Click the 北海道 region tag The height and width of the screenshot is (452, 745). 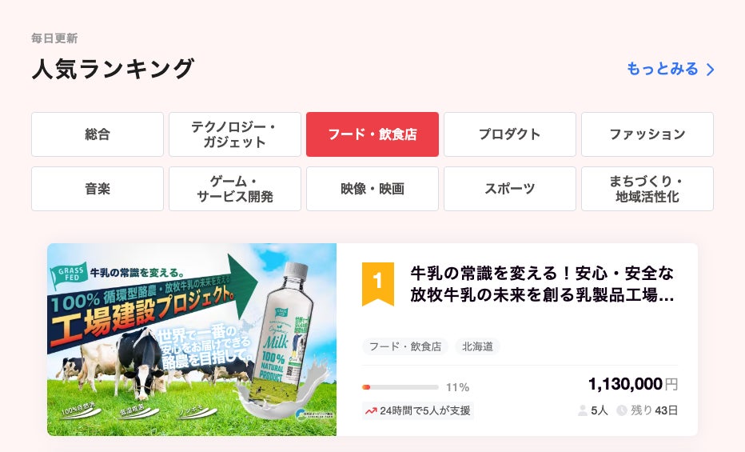[477, 346]
